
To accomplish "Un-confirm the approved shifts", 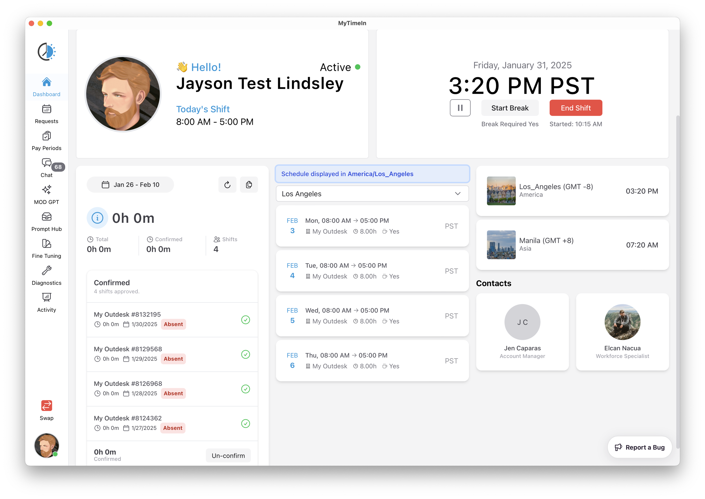I will tap(228, 455).
